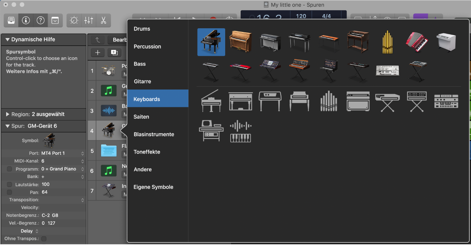Select the grand piano icon
The height and width of the screenshot is (245, 471).
(x=211, y=42)
